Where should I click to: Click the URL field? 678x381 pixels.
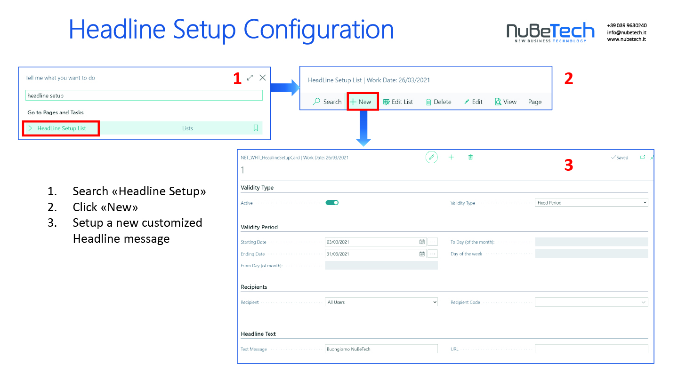tap(591, 349)
